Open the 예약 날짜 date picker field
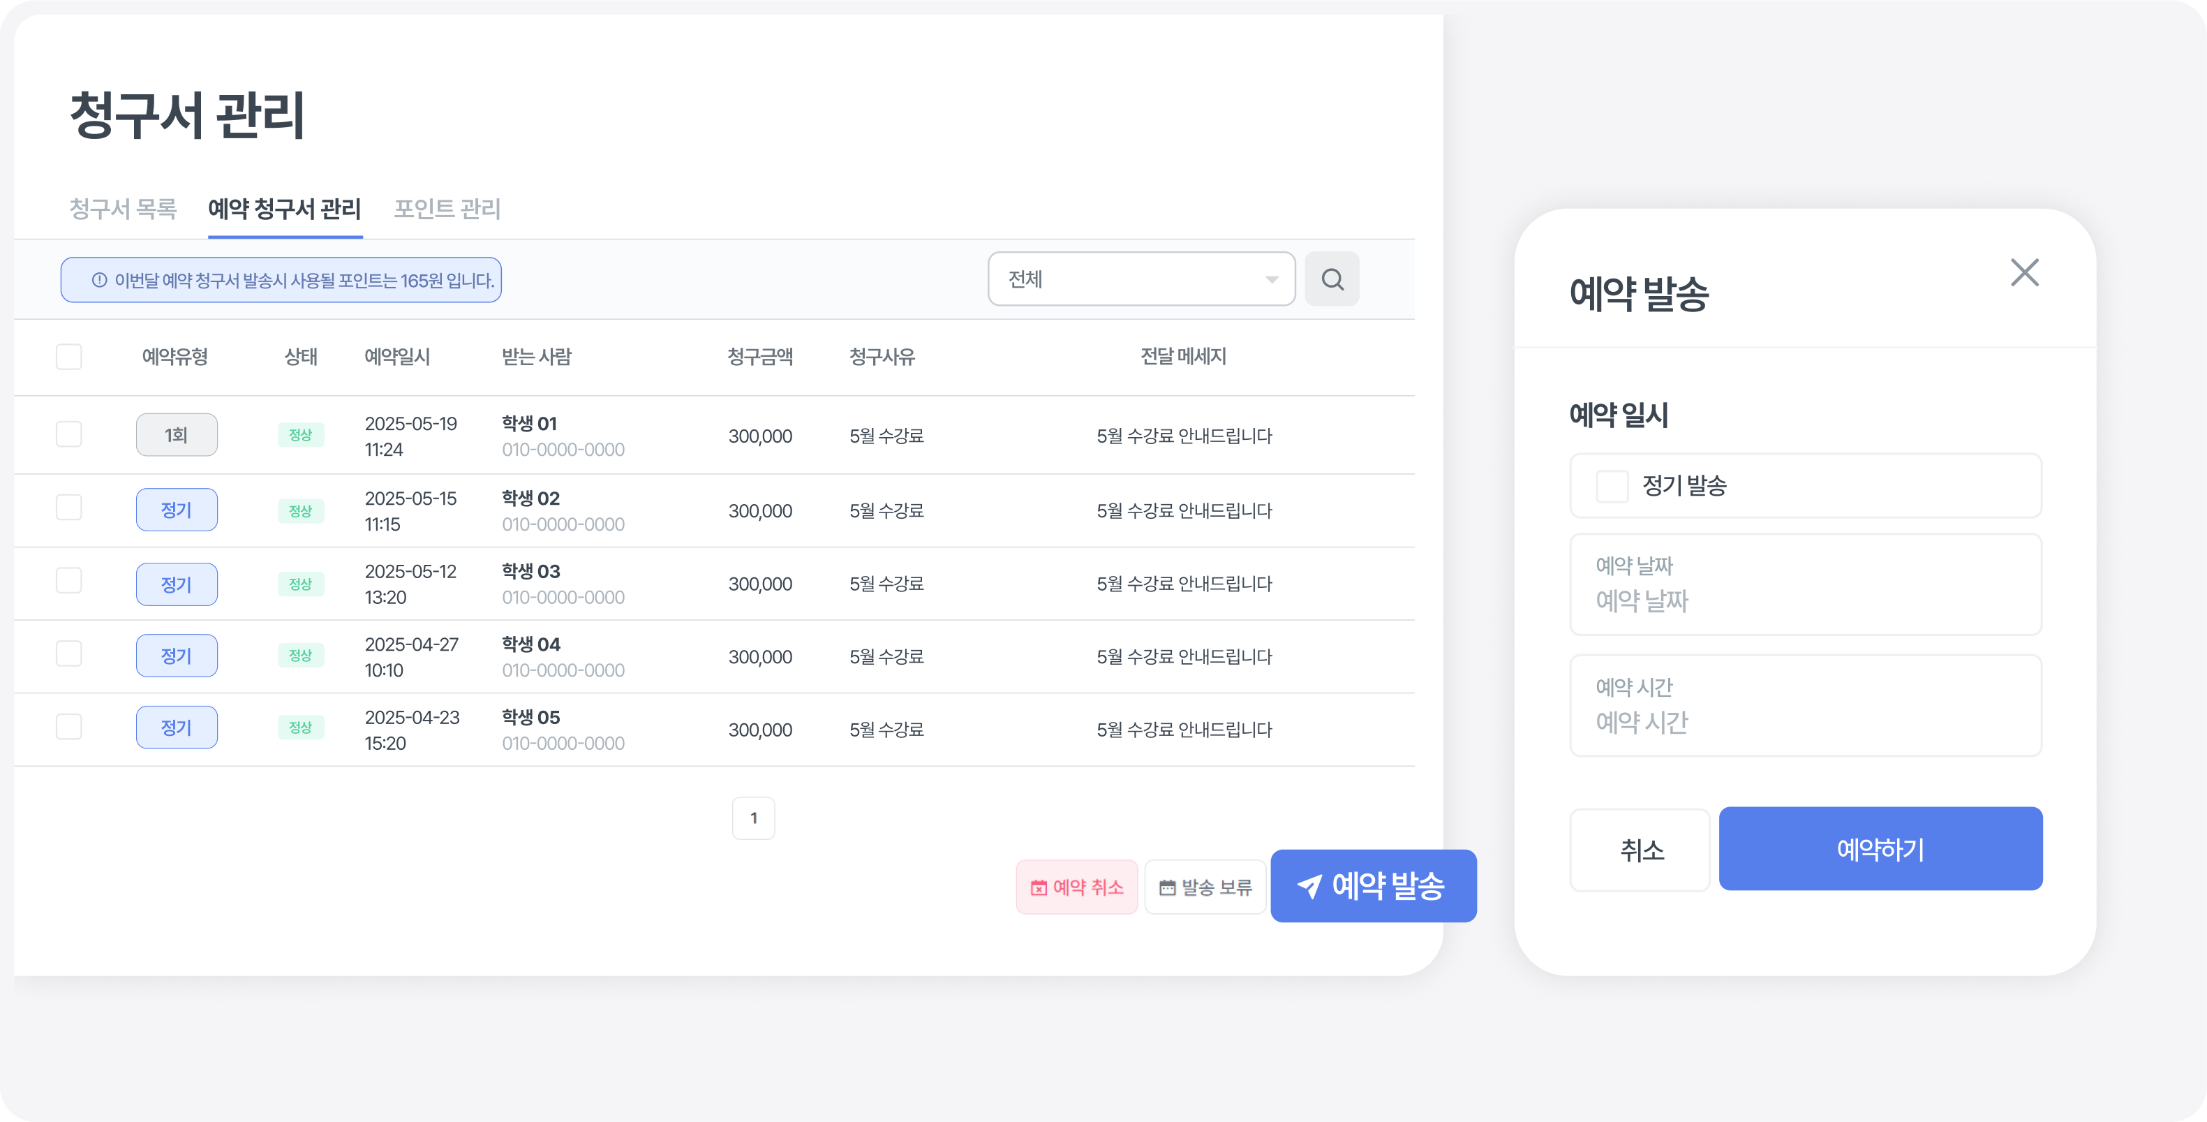Viewport: 2207px width, 1122px height. click(x=1805, y=584)
